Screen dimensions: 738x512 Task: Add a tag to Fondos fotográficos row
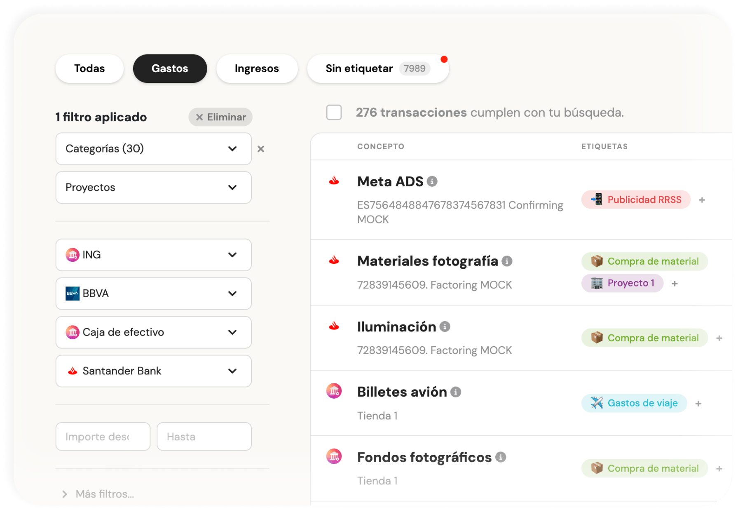(719, 469)
